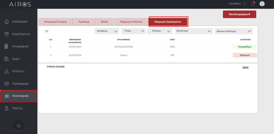The image size is (274, 134).
Task: Open the user profile avatar
Action: [x=262, y=4]
